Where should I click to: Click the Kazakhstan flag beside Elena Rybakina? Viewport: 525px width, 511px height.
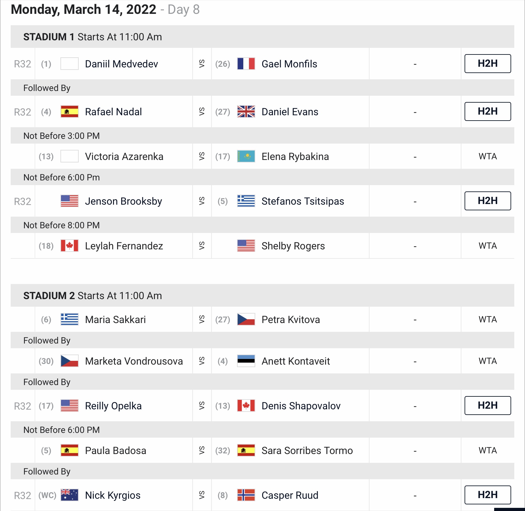(x=246, y=156)
